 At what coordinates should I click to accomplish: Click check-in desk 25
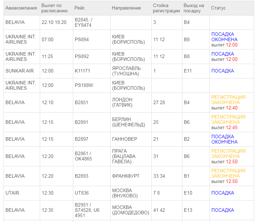[156, 122]
